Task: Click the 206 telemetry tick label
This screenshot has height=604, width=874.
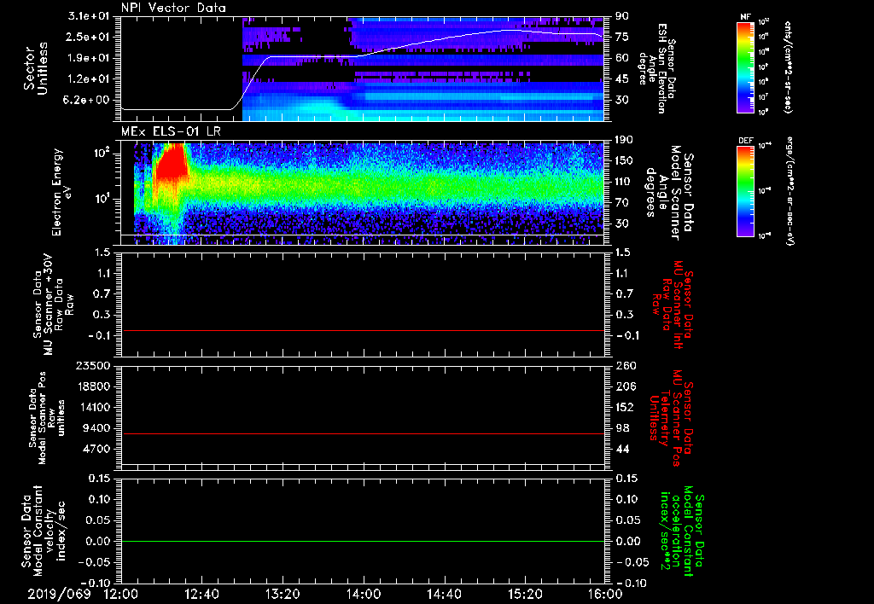Action: (624, 386)
